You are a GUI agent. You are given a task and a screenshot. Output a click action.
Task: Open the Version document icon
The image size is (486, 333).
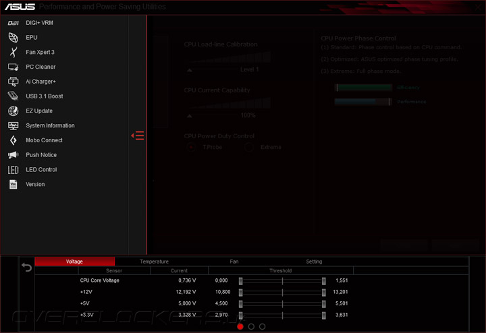[13, 184]
